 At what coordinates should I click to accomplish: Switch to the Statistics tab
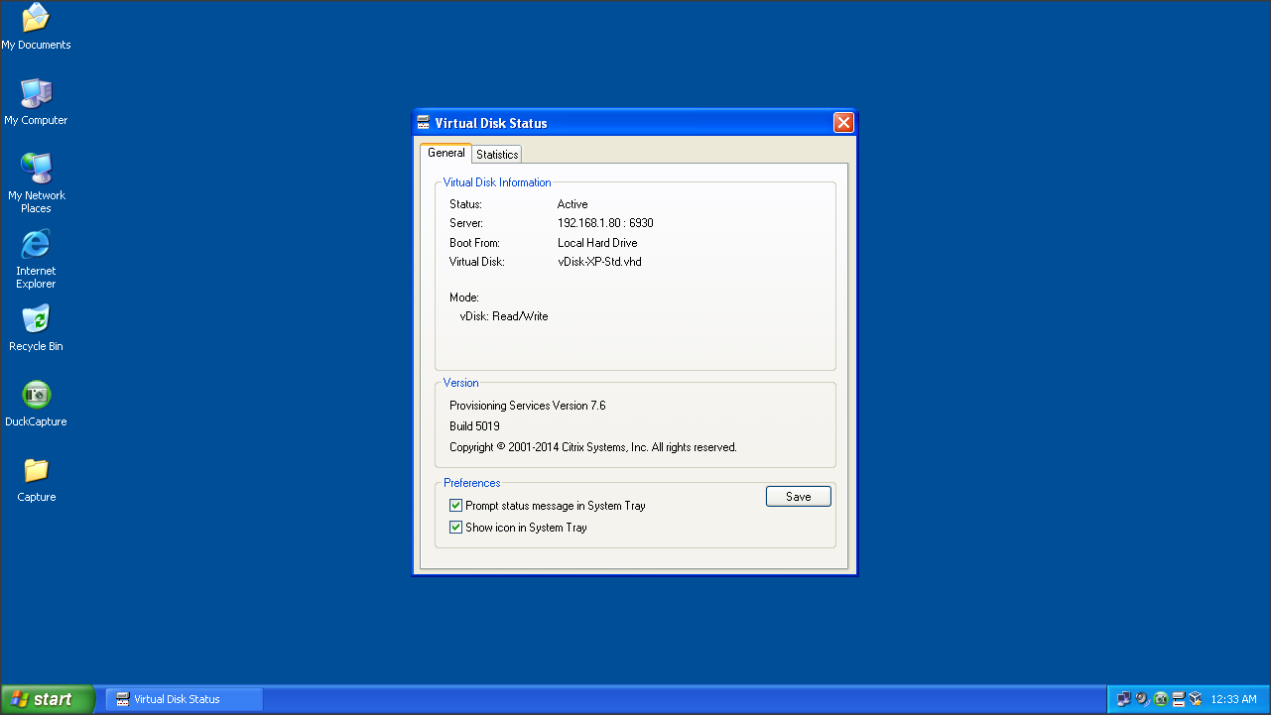coord(497,155)
